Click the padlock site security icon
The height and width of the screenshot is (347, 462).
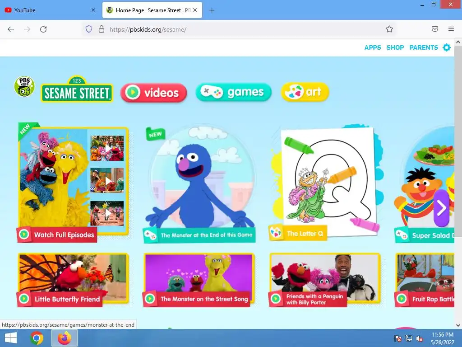click(x=102, y=29)
